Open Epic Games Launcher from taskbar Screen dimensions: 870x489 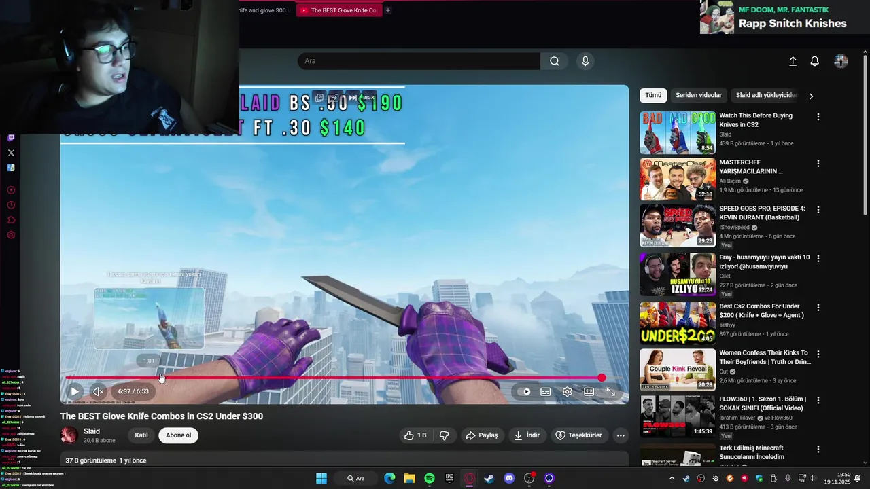pos(449,478)
